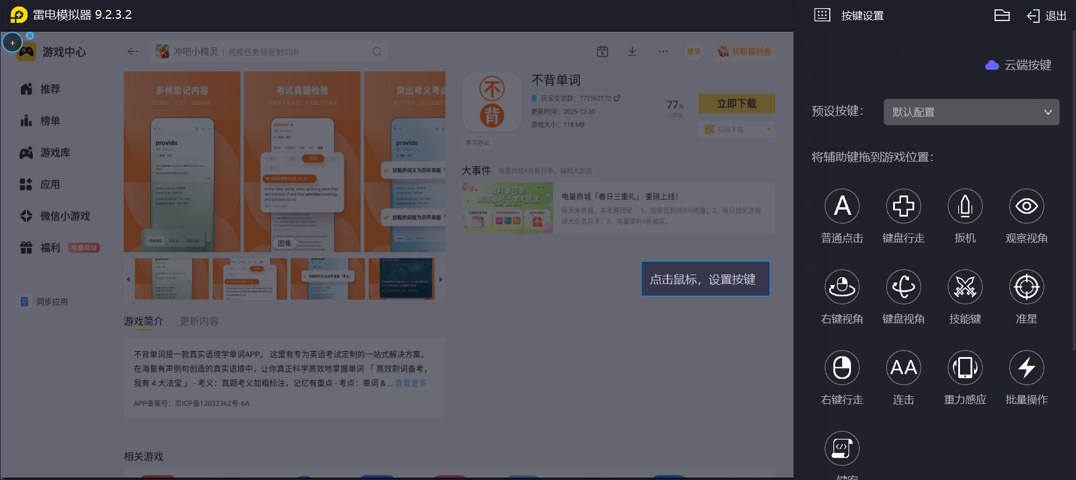Click the 雷电模拟器 app logo
Viewport: 1076px width, 480px height.
point(19,15)
